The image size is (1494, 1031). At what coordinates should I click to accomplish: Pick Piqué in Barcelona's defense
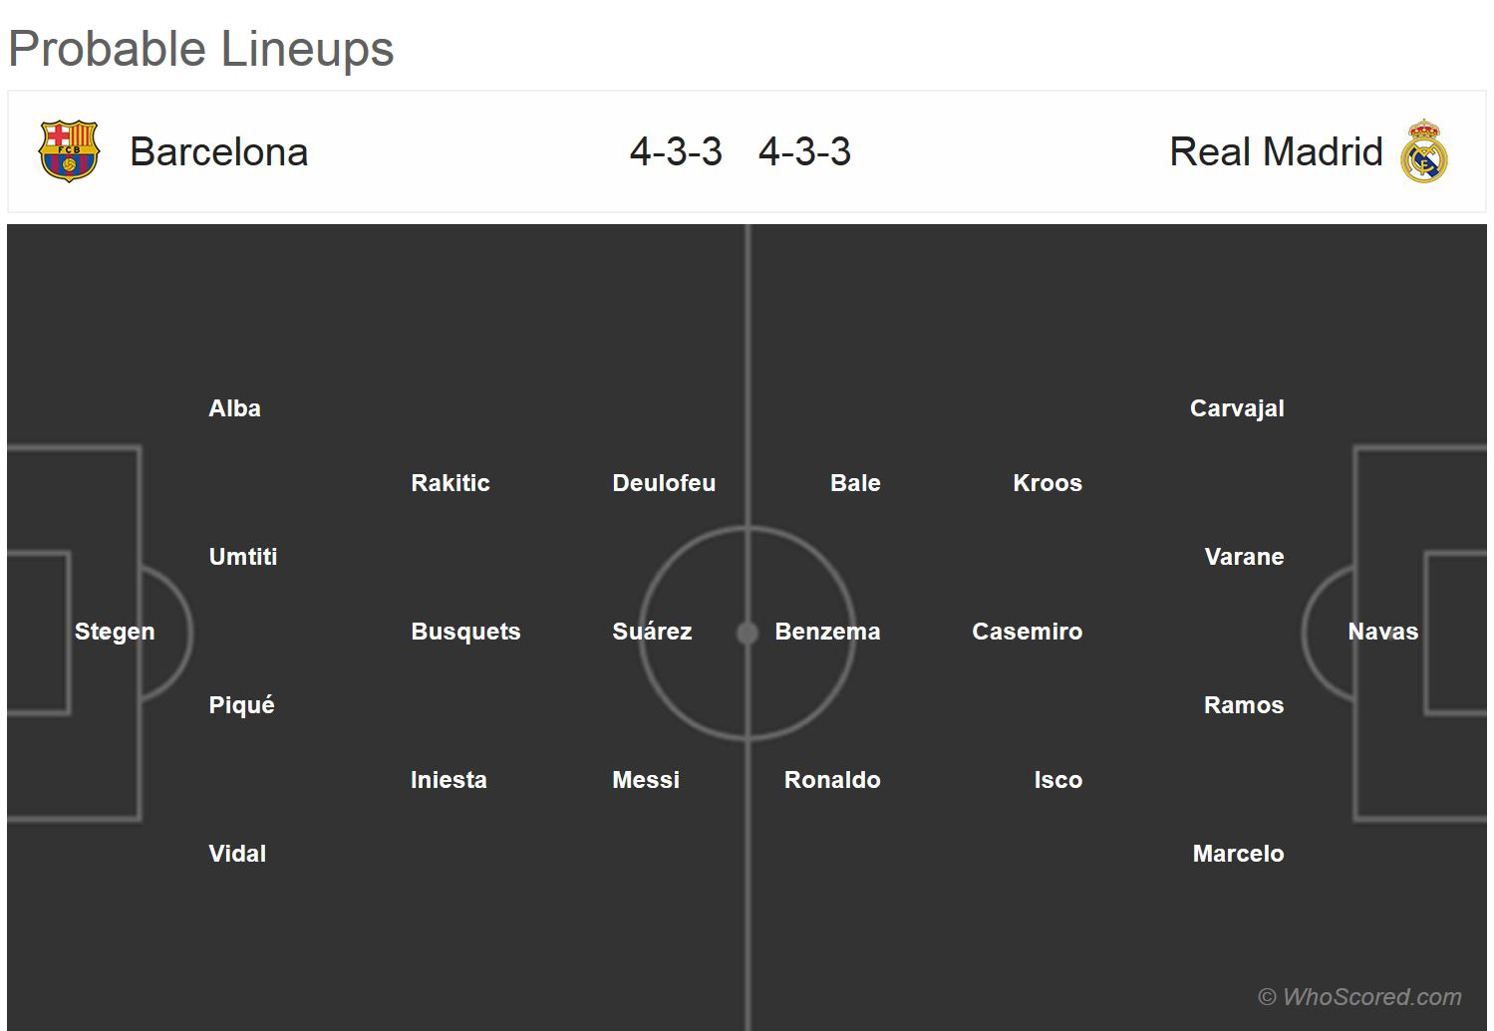click(x=241, y=705)
